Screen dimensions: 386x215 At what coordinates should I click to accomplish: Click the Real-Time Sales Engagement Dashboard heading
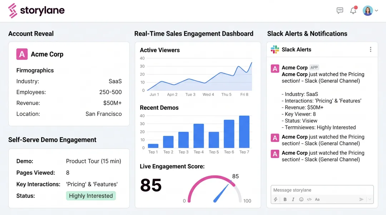[194, 34]
